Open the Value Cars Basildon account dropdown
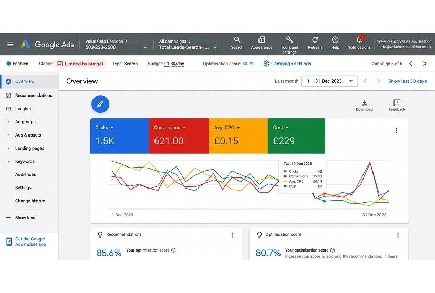Viewport: 435px width, 293px height. (x=145, y=47)
